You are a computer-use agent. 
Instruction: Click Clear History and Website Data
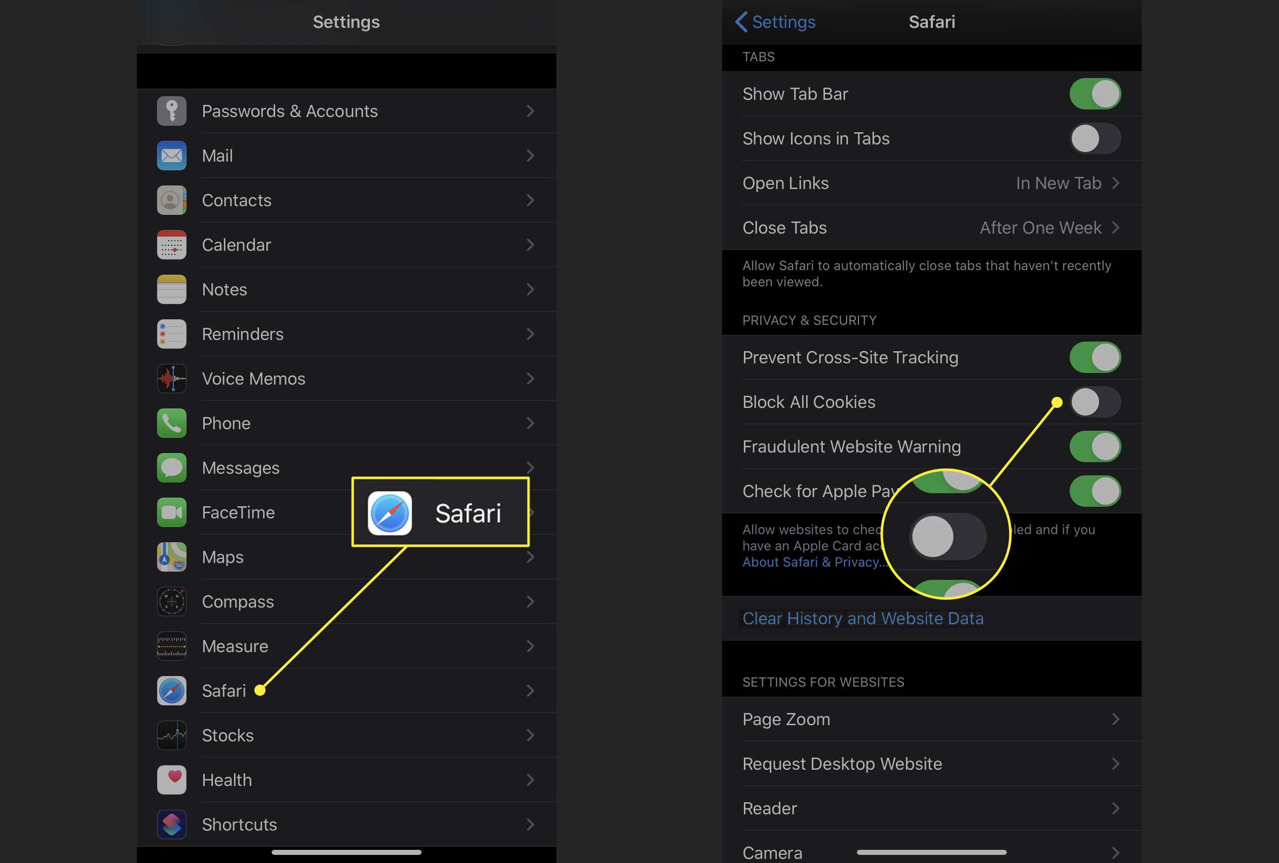[863, 618]
